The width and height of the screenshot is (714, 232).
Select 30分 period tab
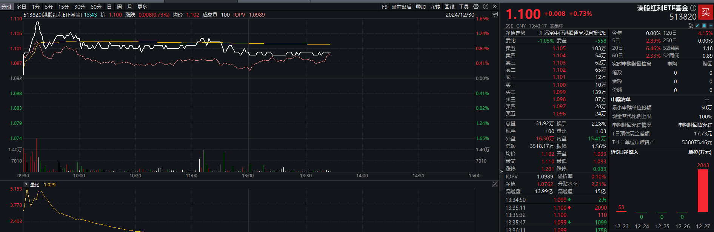coord(80,7)
